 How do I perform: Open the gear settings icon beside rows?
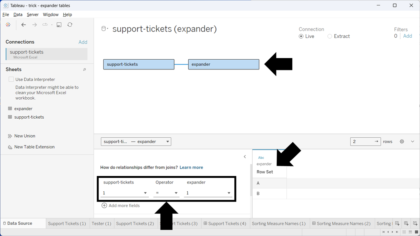point(402,142)
